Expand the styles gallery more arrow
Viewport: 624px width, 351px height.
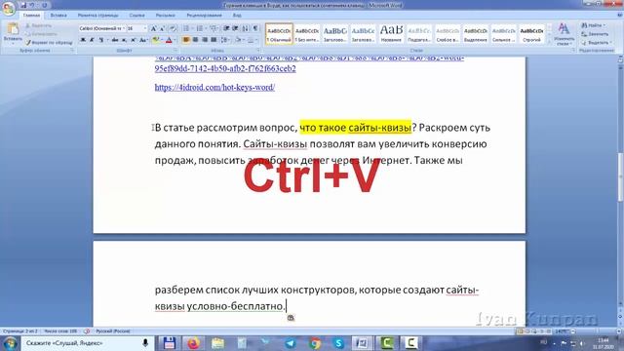coord(550,41)
